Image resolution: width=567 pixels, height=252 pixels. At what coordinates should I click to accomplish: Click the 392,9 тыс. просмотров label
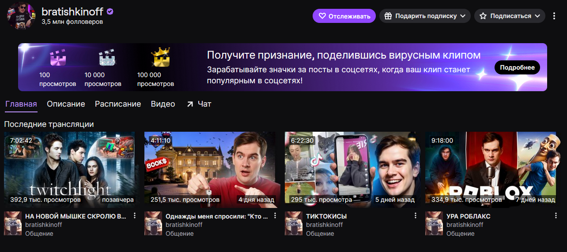click(45, 200)
